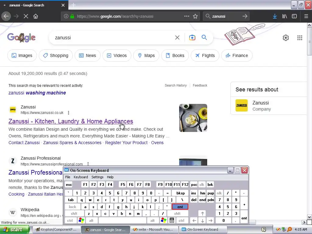Click red-outlined ent key on keyboard

coord(180,207)
